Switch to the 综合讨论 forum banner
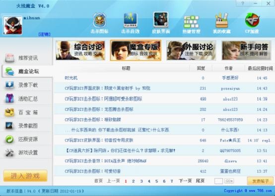The width and height of the screenshot is (275, 196). [80, 50]
